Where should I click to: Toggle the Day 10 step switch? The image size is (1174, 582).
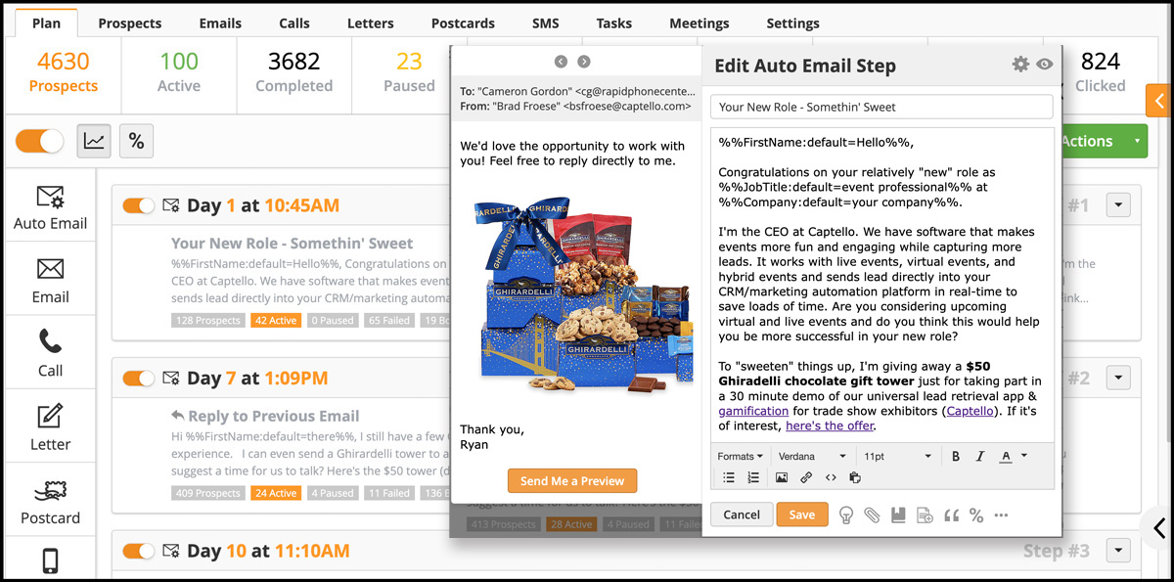tap(139, 551)
